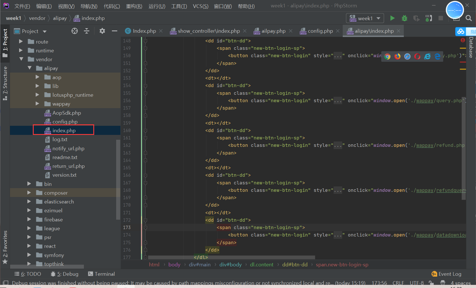Run with coverage icon

coord(416,18)
